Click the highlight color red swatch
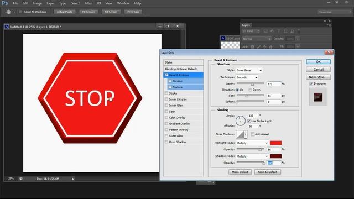 (x=276, y=143)
